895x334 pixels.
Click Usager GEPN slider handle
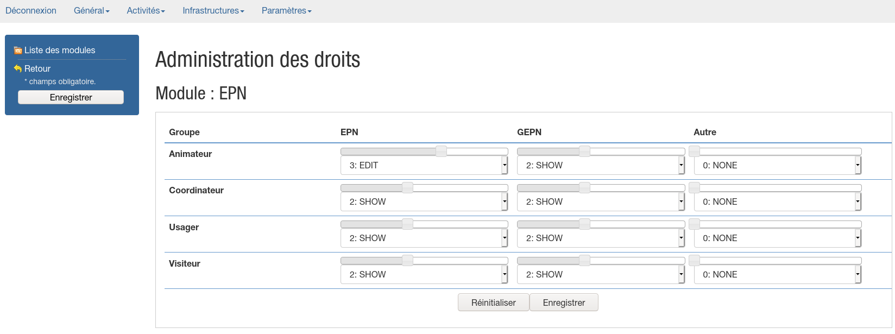pyautogui.click(x=584, y=224)
